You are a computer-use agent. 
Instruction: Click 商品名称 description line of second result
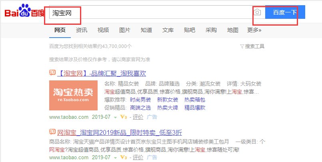(x=139, y=142)
